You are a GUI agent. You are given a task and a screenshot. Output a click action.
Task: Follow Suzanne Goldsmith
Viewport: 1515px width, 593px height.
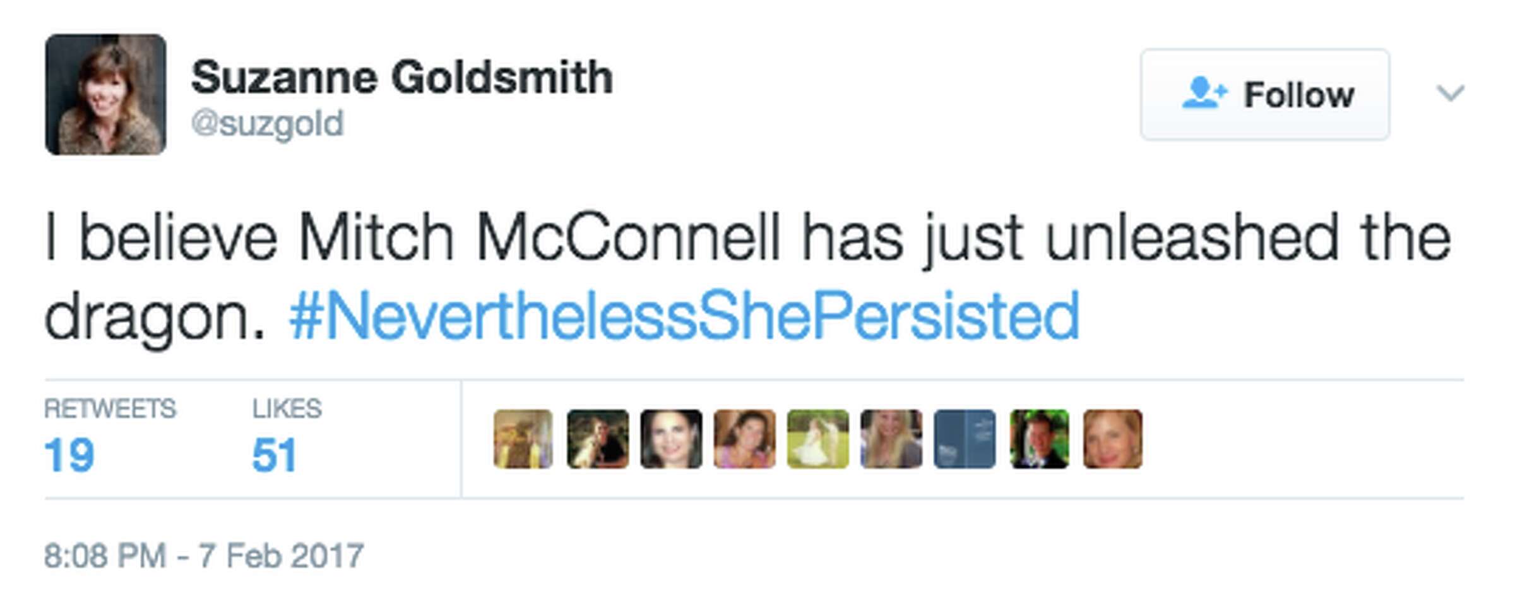(1269, 95)
